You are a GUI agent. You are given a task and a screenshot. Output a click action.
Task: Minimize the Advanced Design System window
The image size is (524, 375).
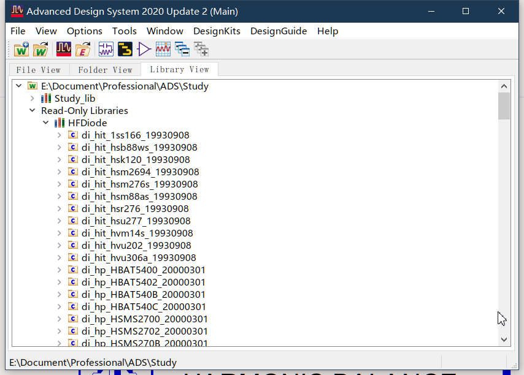(x=431, y=12)
